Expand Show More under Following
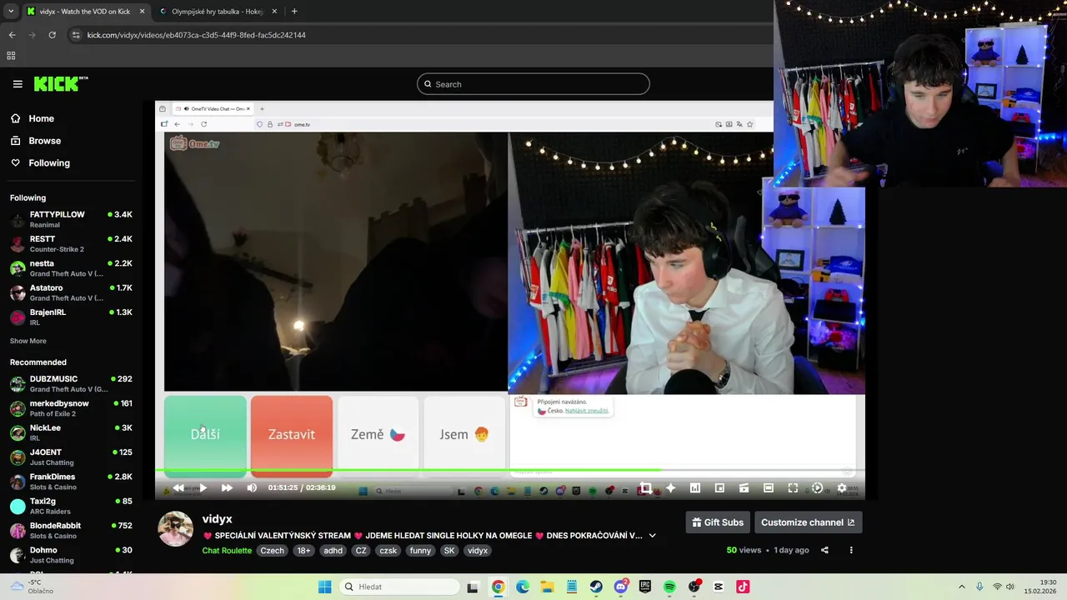1067x600 pixels. [x=28, y=341]
